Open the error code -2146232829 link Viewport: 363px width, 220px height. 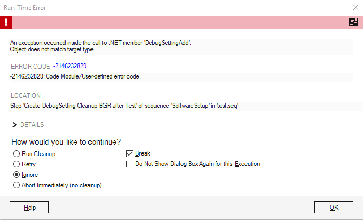pos(69,66)
